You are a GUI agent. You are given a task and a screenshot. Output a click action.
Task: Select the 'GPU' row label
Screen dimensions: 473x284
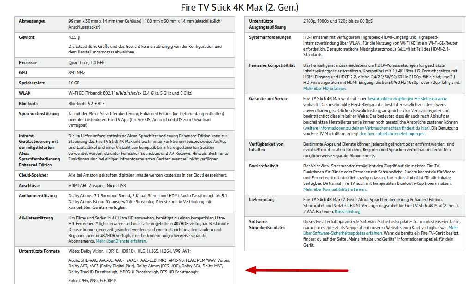click(x=23, y=73)
